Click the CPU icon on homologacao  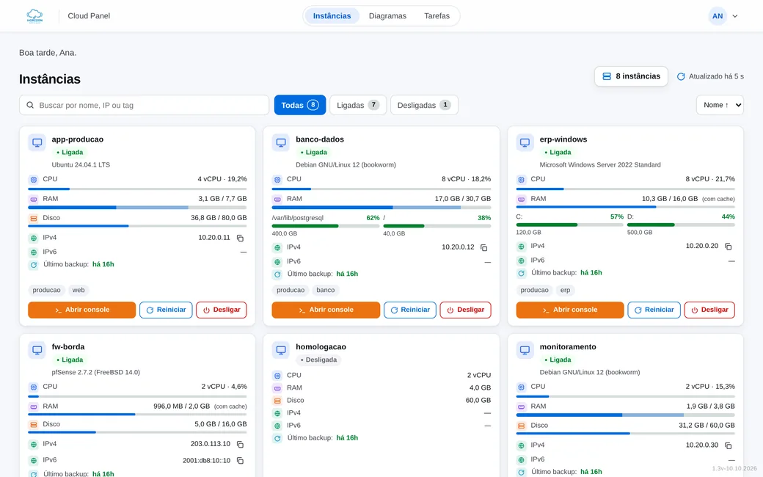[277, 376]
